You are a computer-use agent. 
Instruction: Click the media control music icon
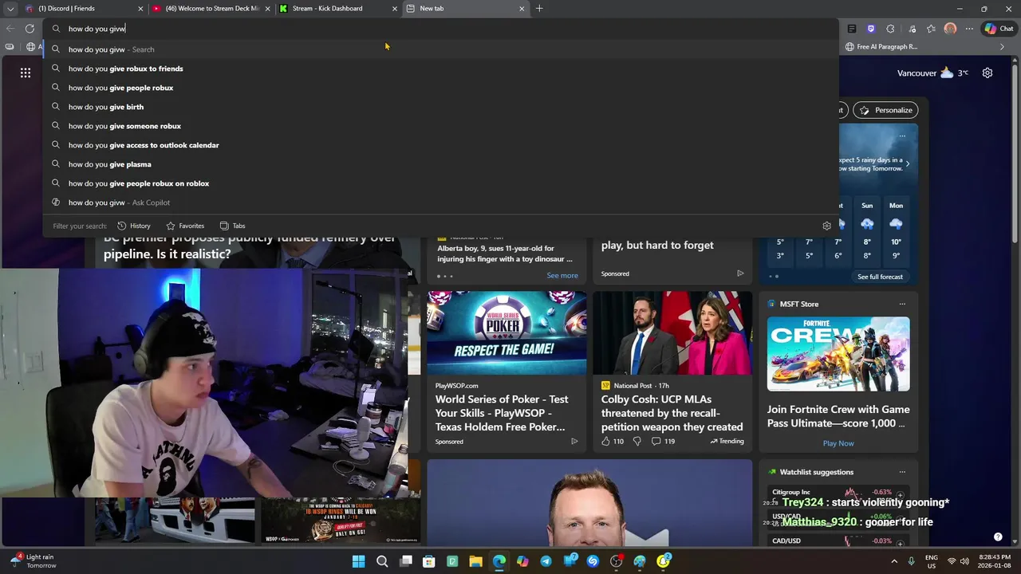(x=911, y=29)
